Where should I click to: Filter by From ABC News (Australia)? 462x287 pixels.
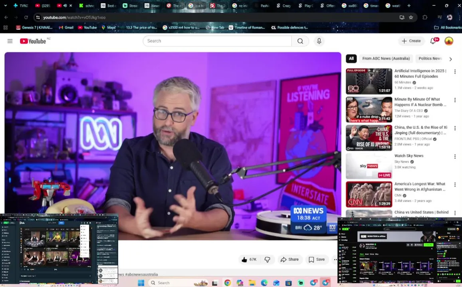[386, 59]
